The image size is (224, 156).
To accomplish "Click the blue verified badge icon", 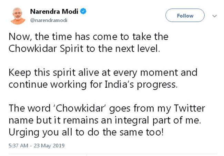I will click(83, 11).
